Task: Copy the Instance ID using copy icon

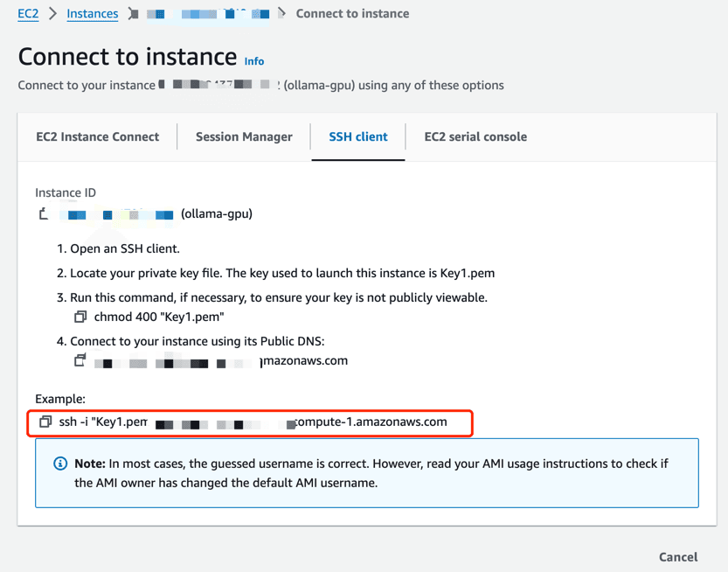Action: point(44,214)
